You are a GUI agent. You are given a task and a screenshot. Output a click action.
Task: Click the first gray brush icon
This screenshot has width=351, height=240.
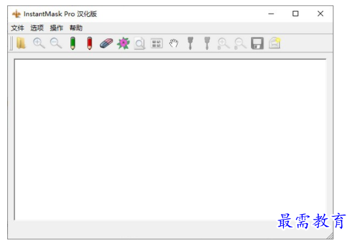190,43
